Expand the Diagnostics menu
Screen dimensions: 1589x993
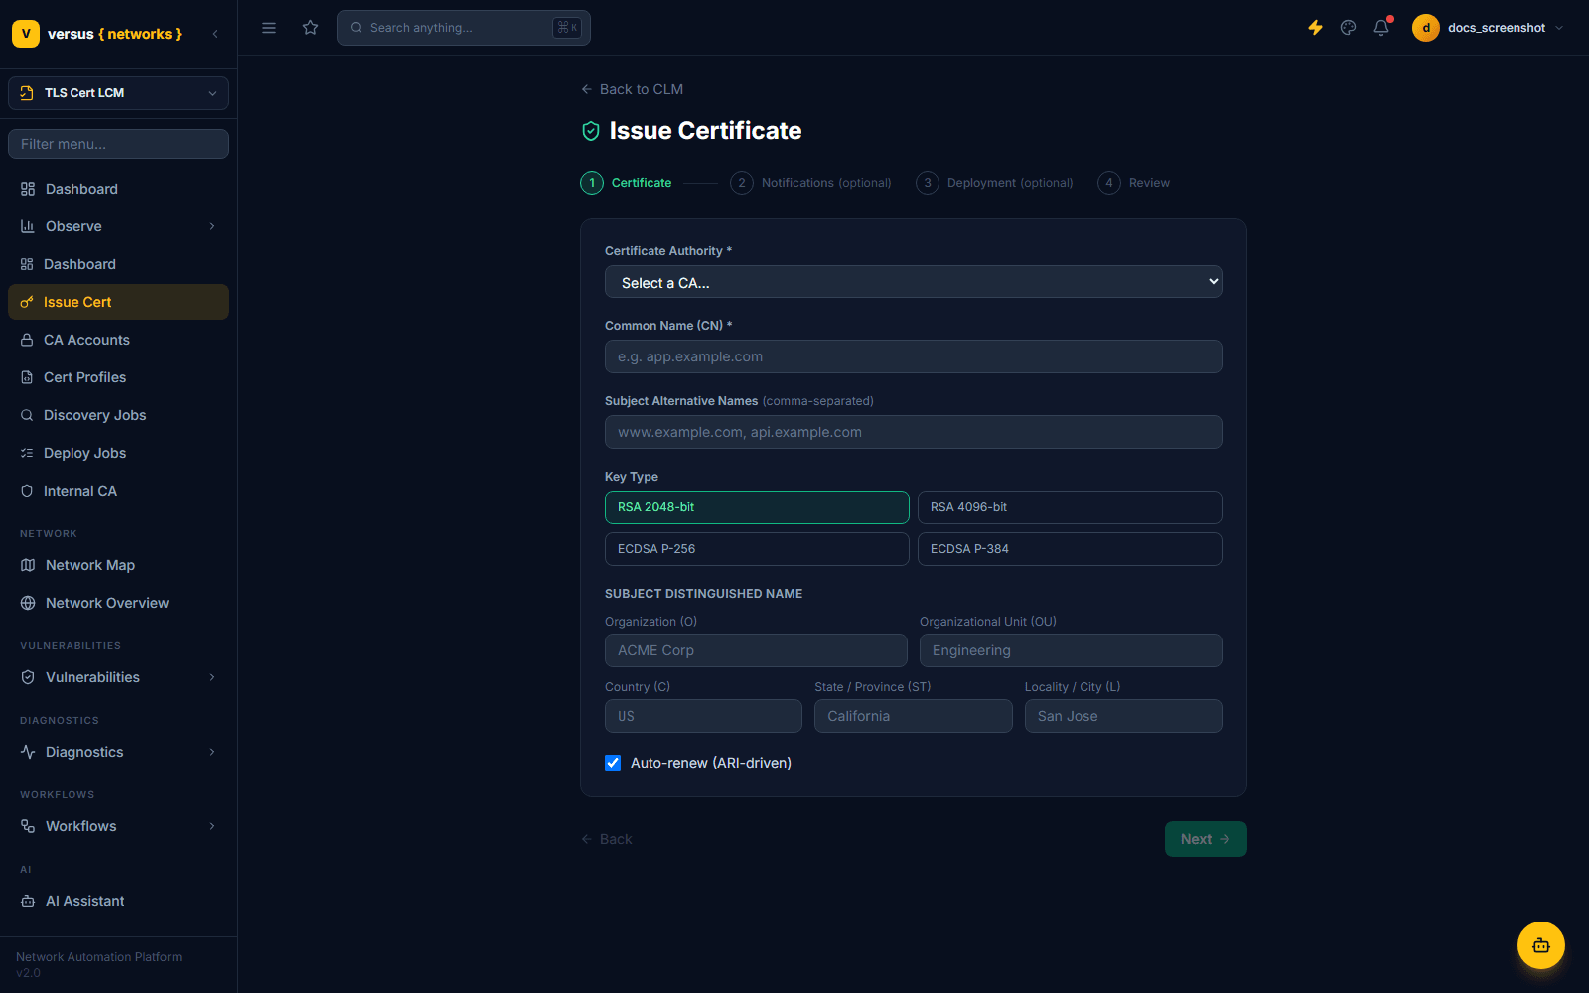pos(118,752)
